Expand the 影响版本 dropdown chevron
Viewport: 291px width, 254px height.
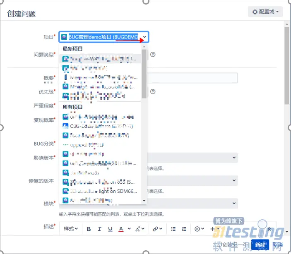tap(234, 158)
